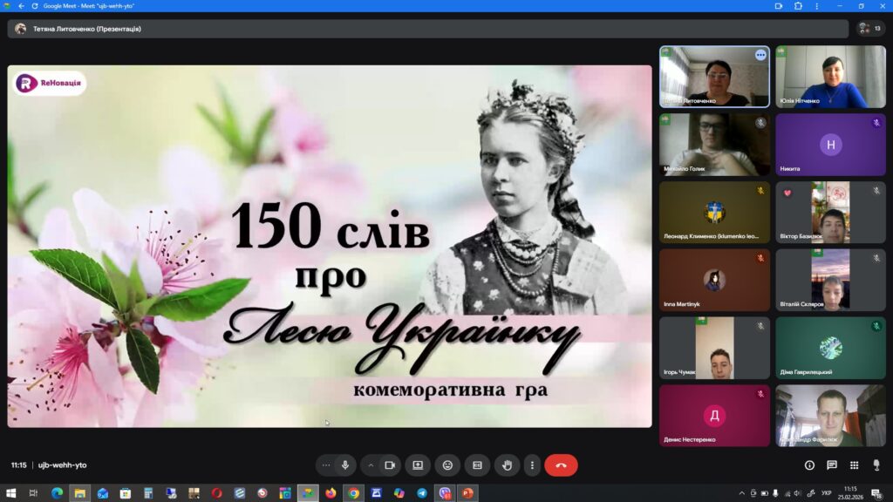Viewport: 893px width, 502px height.
Task: Open the meeting details info panel
Action: [x=809, y=465]
